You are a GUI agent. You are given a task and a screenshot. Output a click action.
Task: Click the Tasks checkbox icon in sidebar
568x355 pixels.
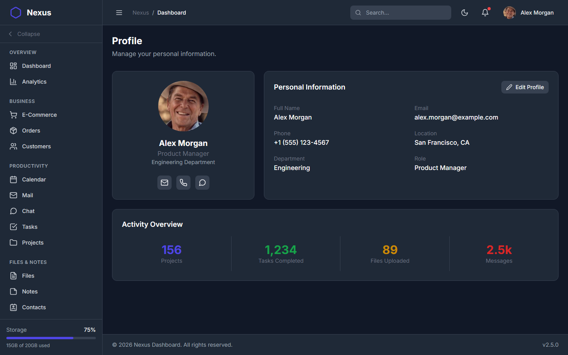tap(13, 227)
